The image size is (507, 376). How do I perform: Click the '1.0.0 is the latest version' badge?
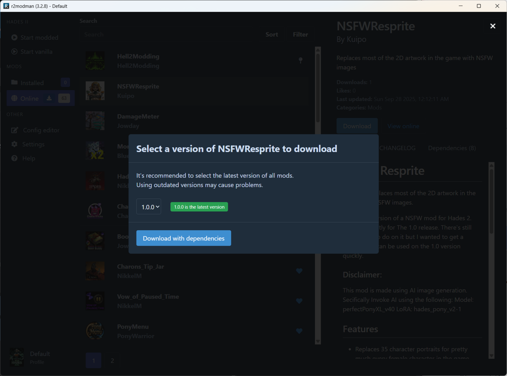coord(199,207)
